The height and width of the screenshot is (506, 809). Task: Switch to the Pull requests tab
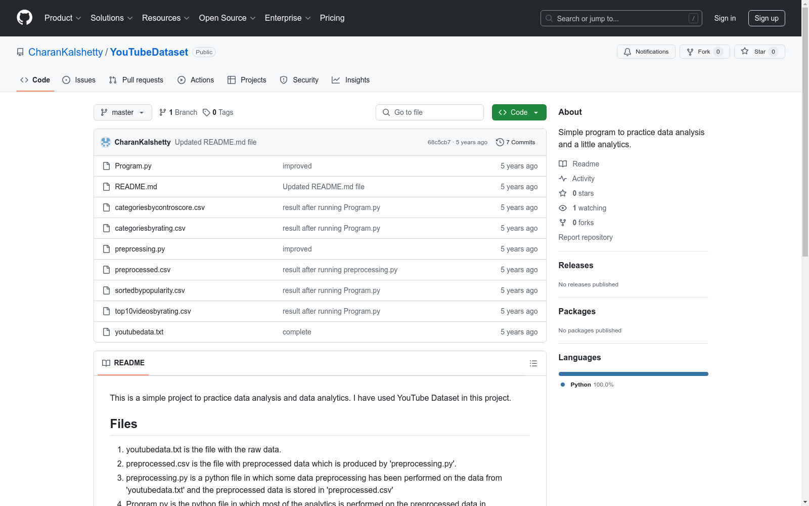point(137,80)
